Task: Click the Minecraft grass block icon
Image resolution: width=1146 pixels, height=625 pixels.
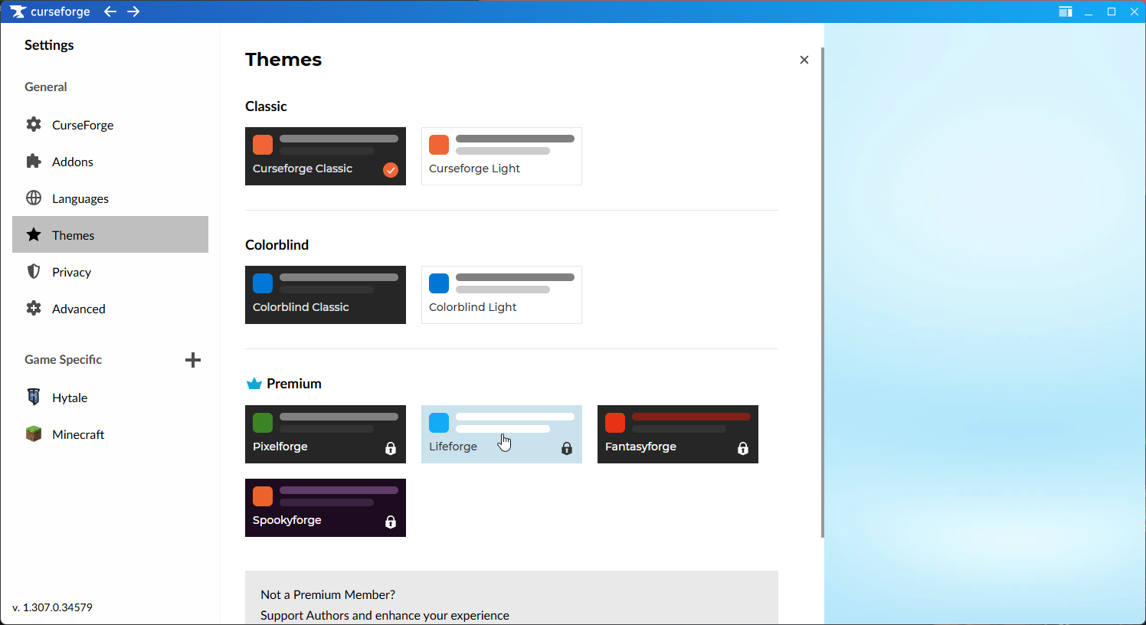Action: point(34,434)
